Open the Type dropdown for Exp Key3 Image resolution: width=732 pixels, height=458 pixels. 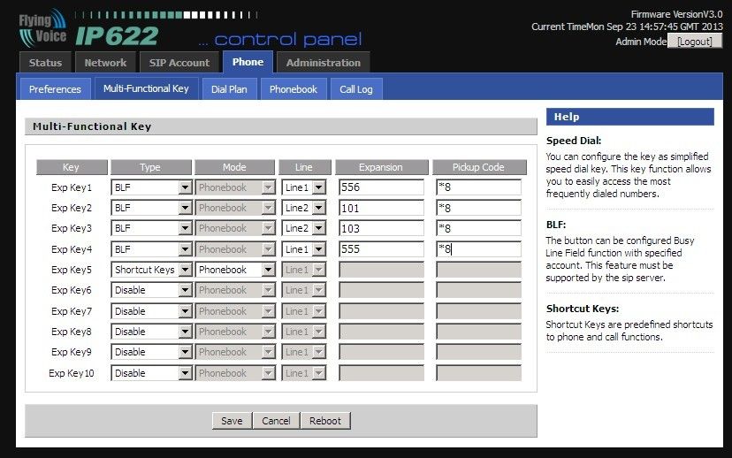(x=151, y=228)
